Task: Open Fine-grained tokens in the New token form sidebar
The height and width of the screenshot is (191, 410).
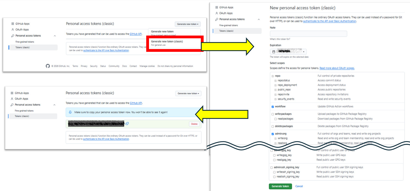Action: coord(228,25)
